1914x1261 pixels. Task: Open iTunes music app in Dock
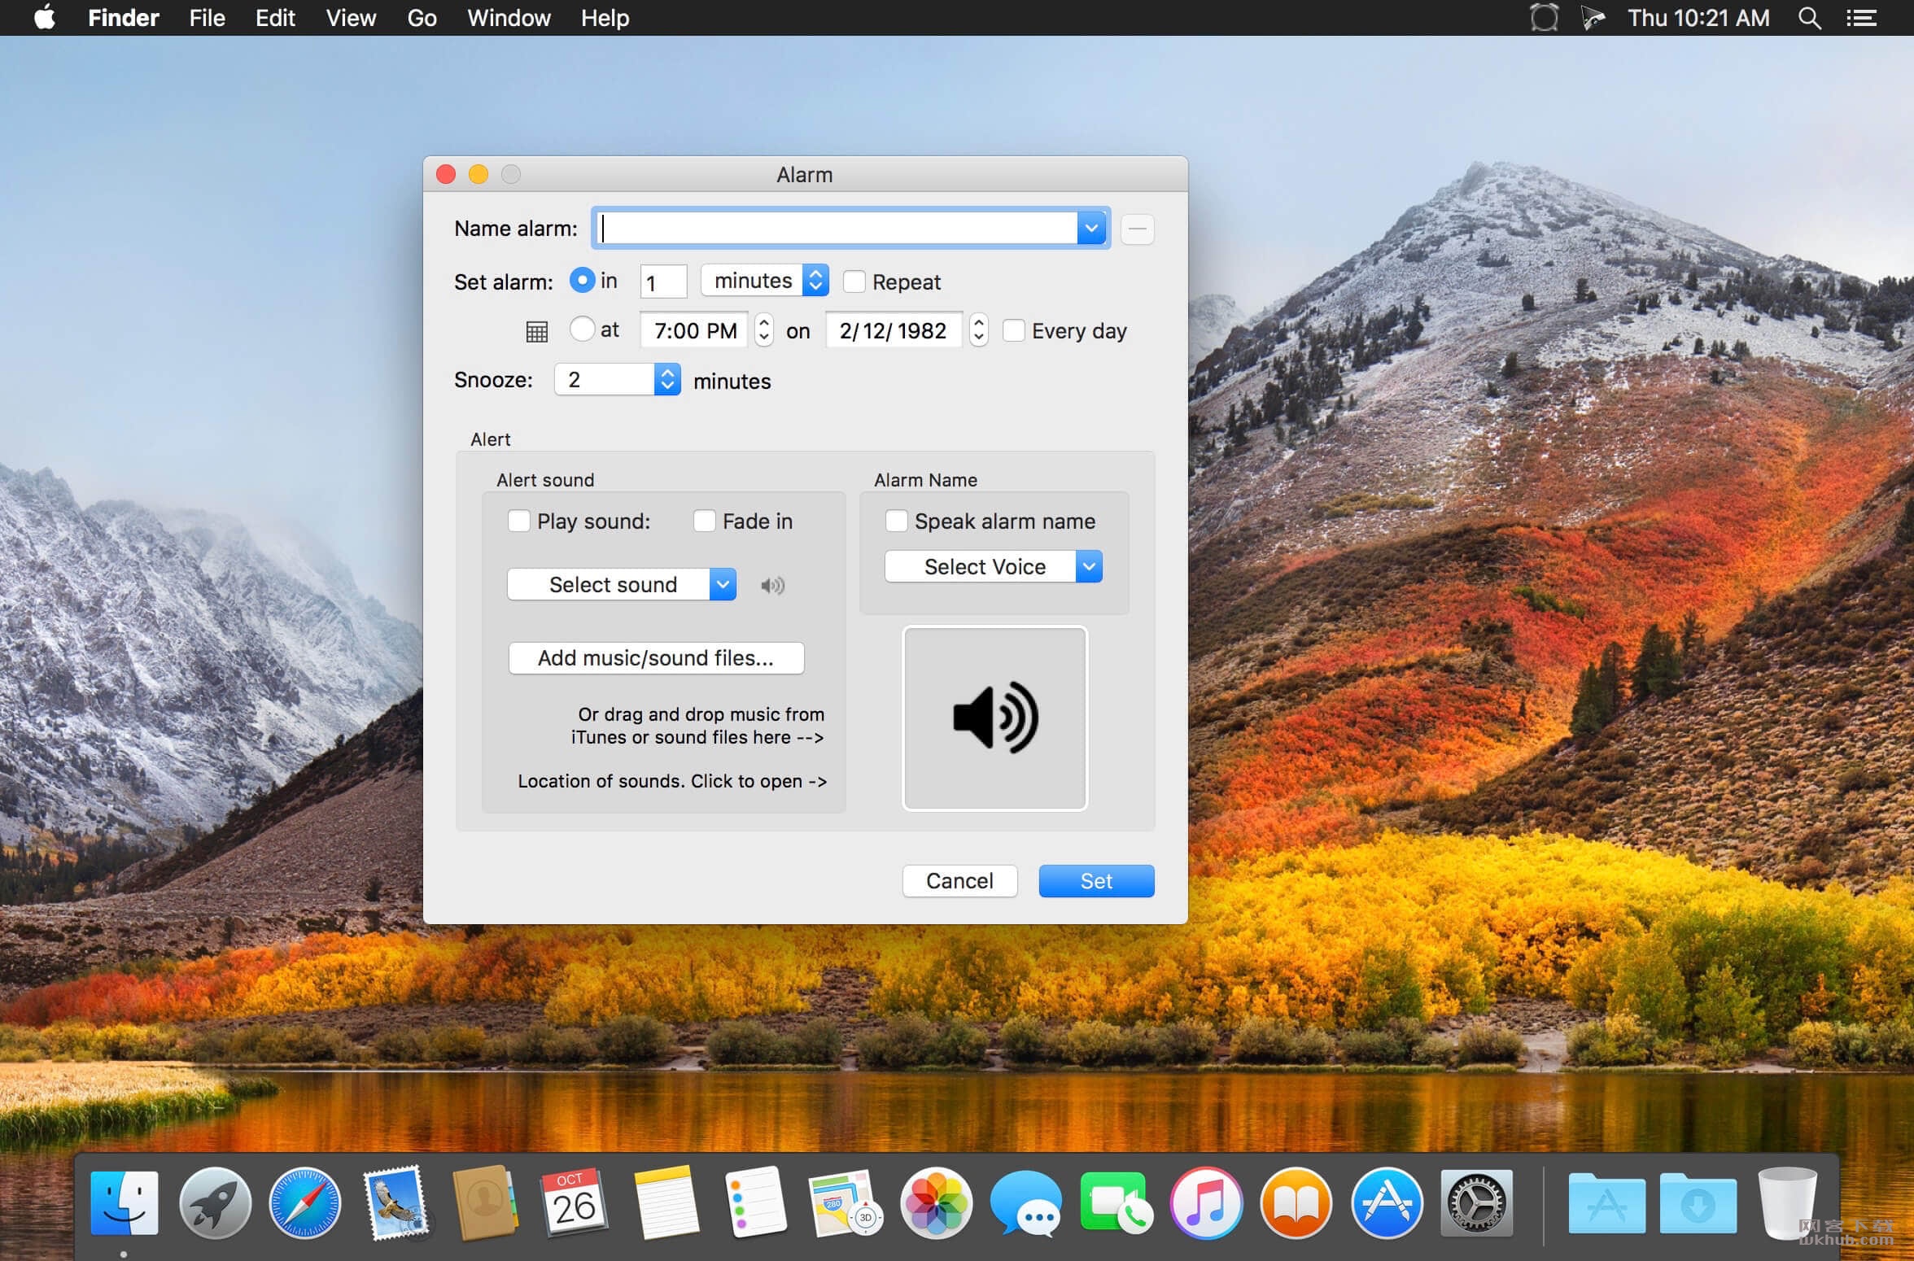point(1206,1203)
